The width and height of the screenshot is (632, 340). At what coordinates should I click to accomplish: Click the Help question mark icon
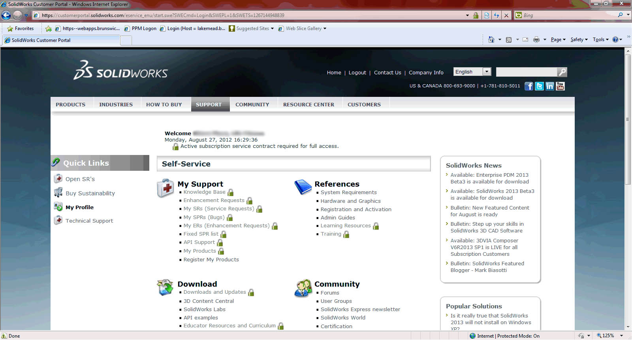tap(615, 40)
